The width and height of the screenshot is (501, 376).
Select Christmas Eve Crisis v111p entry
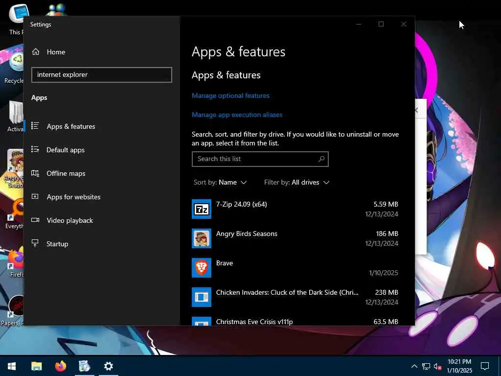coord(254,322)
